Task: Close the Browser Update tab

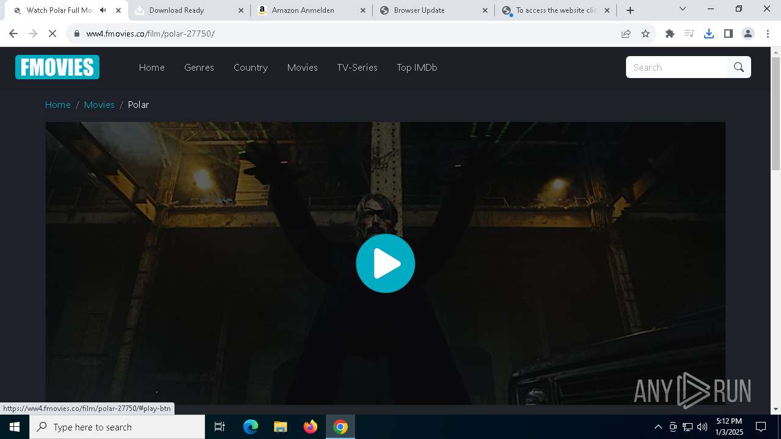Action: pos(484,10)
